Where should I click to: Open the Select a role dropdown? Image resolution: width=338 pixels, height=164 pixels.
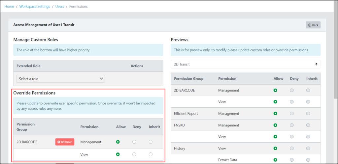point(61,79)
